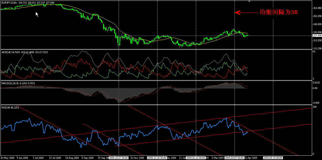Click the ADX scale value 62
This screenshot has height=160, width=322.
coord(314,52)
